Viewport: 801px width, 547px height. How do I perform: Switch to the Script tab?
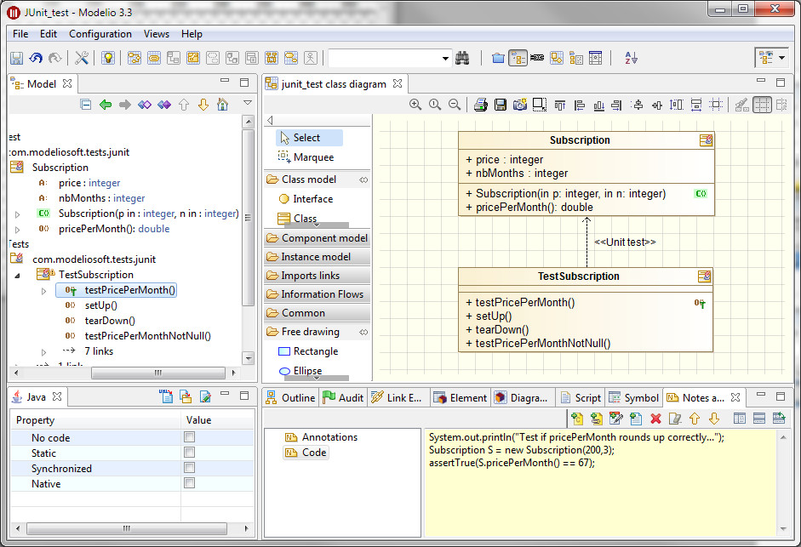[x=581, y=397]
